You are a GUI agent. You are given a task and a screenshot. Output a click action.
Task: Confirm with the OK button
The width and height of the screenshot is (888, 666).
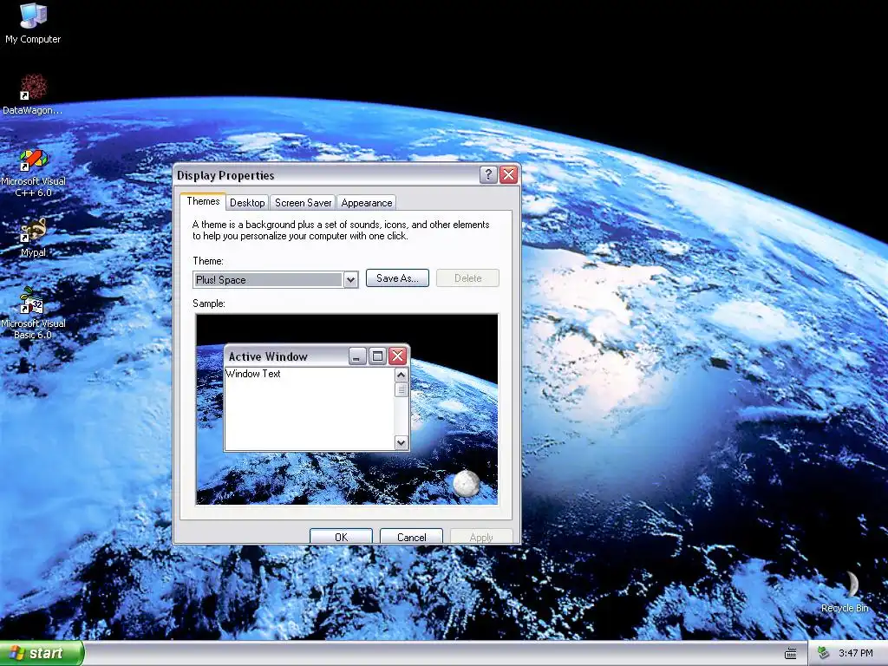(x=341, y=536)
